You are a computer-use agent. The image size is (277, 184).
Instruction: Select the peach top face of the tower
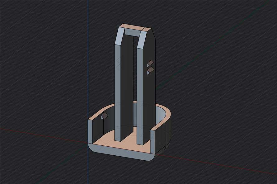coord(135,28)
